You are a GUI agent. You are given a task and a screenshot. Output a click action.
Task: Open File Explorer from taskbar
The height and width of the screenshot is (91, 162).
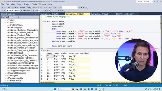coord(85,89)
